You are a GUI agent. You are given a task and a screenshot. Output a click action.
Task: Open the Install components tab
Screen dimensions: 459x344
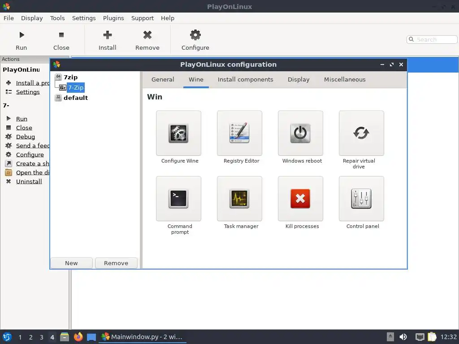245,80
